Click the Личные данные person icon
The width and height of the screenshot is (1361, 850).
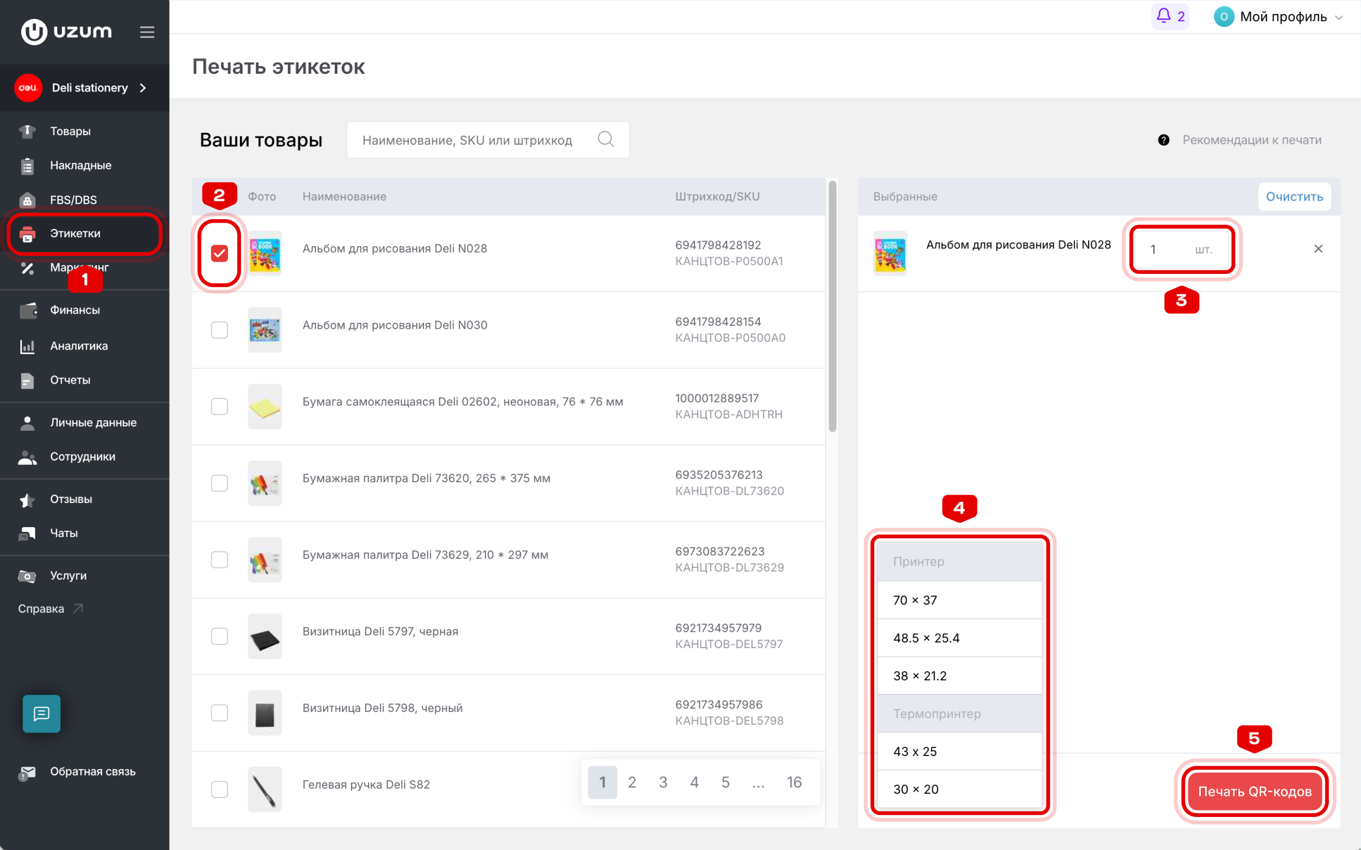(27, 423)
